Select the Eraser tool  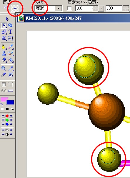tap(4, 60)
